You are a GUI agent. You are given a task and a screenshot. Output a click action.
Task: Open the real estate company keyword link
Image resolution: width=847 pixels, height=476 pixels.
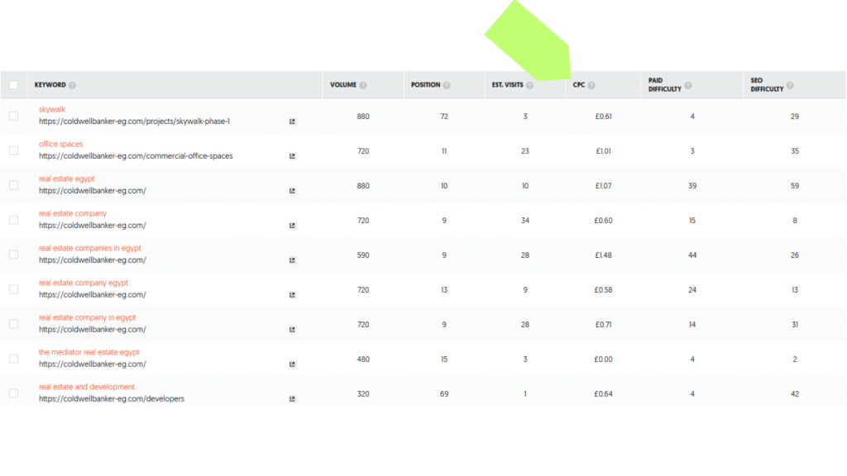(73, 213)
